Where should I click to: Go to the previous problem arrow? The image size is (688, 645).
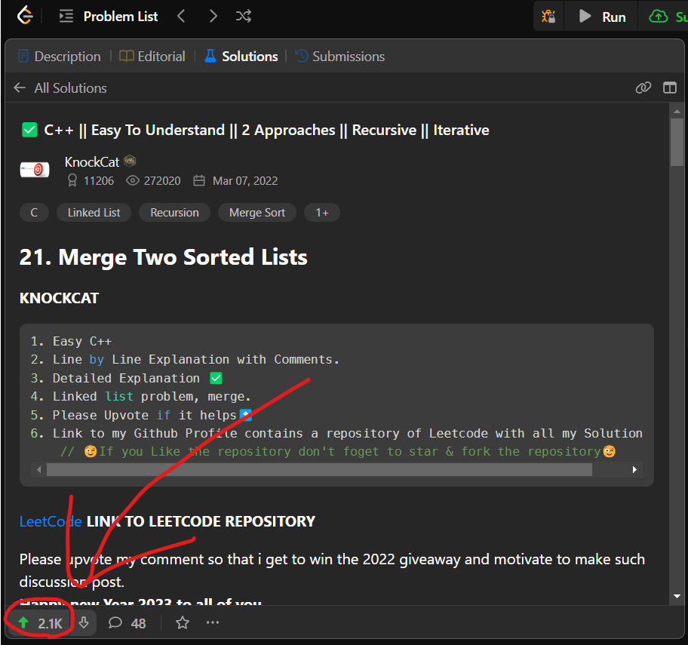[x=180, y=16]
